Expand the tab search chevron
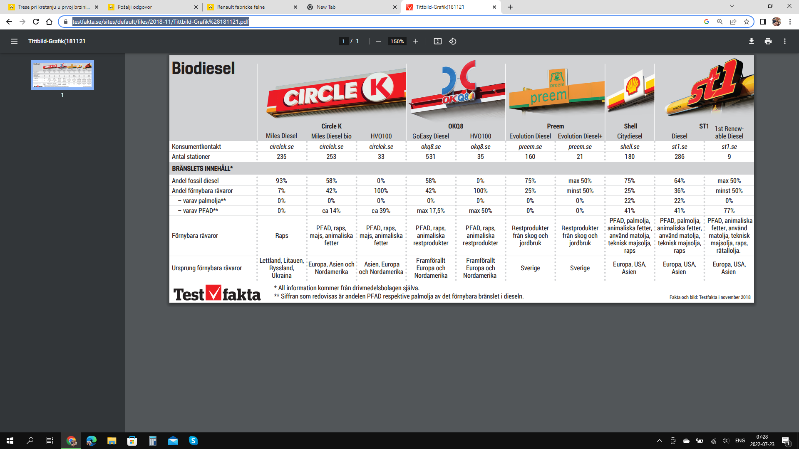799x449 pixels. pos(732,6)
